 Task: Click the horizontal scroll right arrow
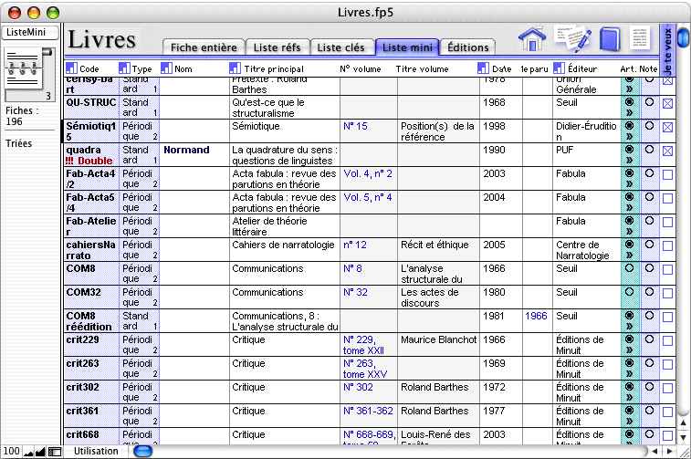click(x=669, y=451)
